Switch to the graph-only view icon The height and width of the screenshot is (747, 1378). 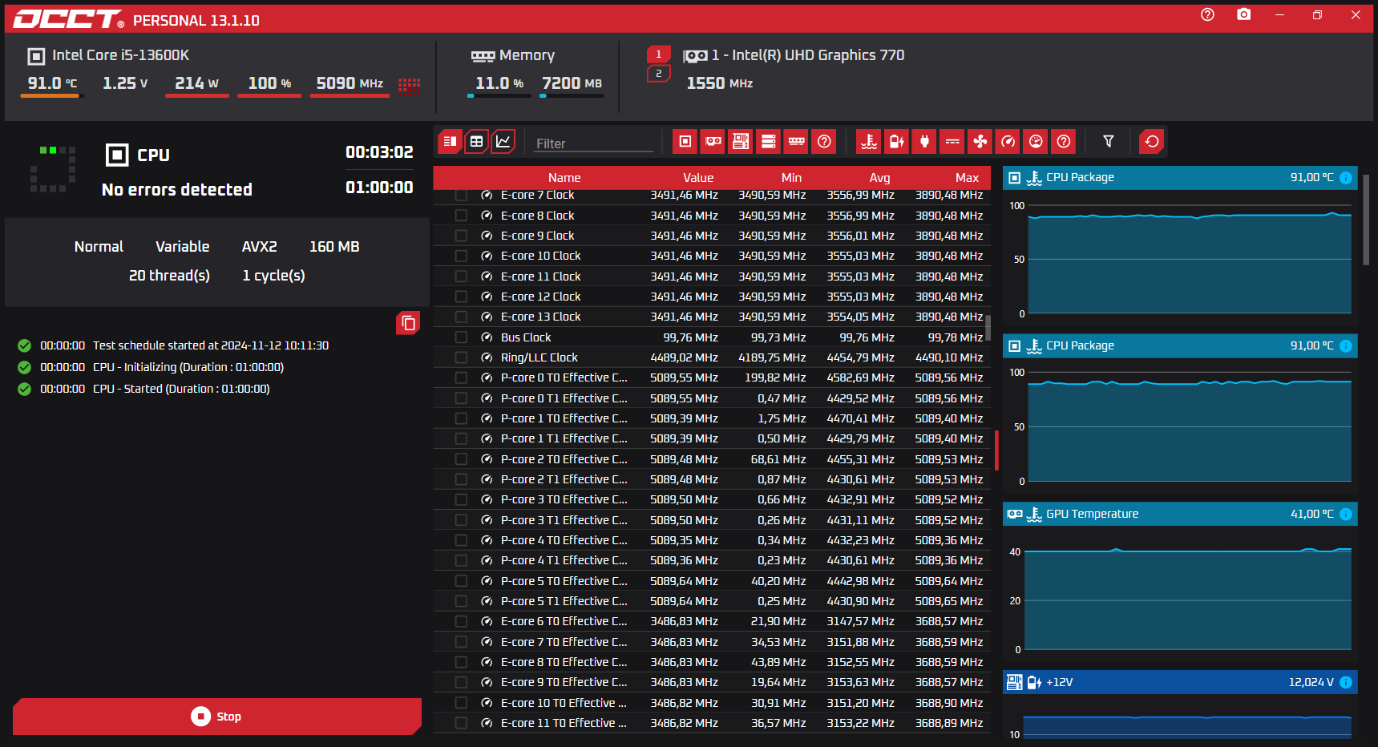pyautogui.click(x=503, y=142)
